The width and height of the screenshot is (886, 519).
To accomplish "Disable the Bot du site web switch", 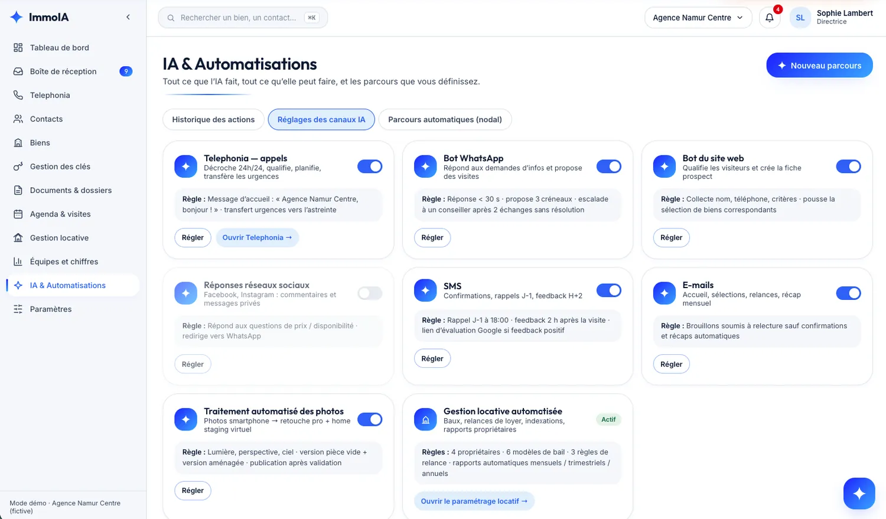I will [848, 167].
